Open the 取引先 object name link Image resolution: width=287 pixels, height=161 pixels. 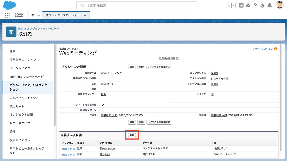(214, 73)
